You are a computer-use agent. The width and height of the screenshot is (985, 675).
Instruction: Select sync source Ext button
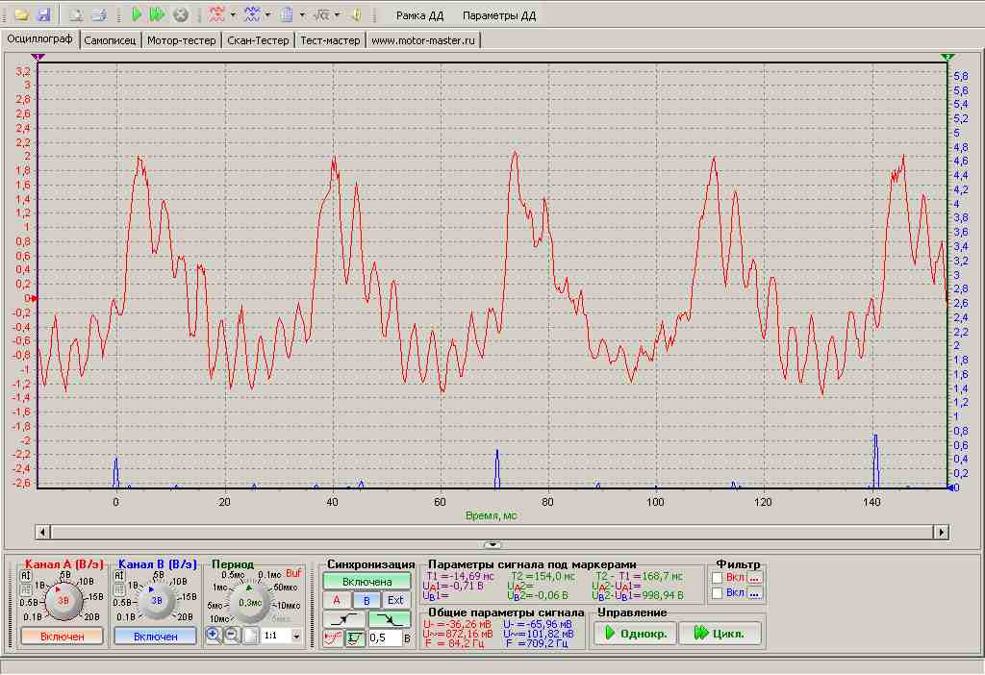tap(395, 600)
